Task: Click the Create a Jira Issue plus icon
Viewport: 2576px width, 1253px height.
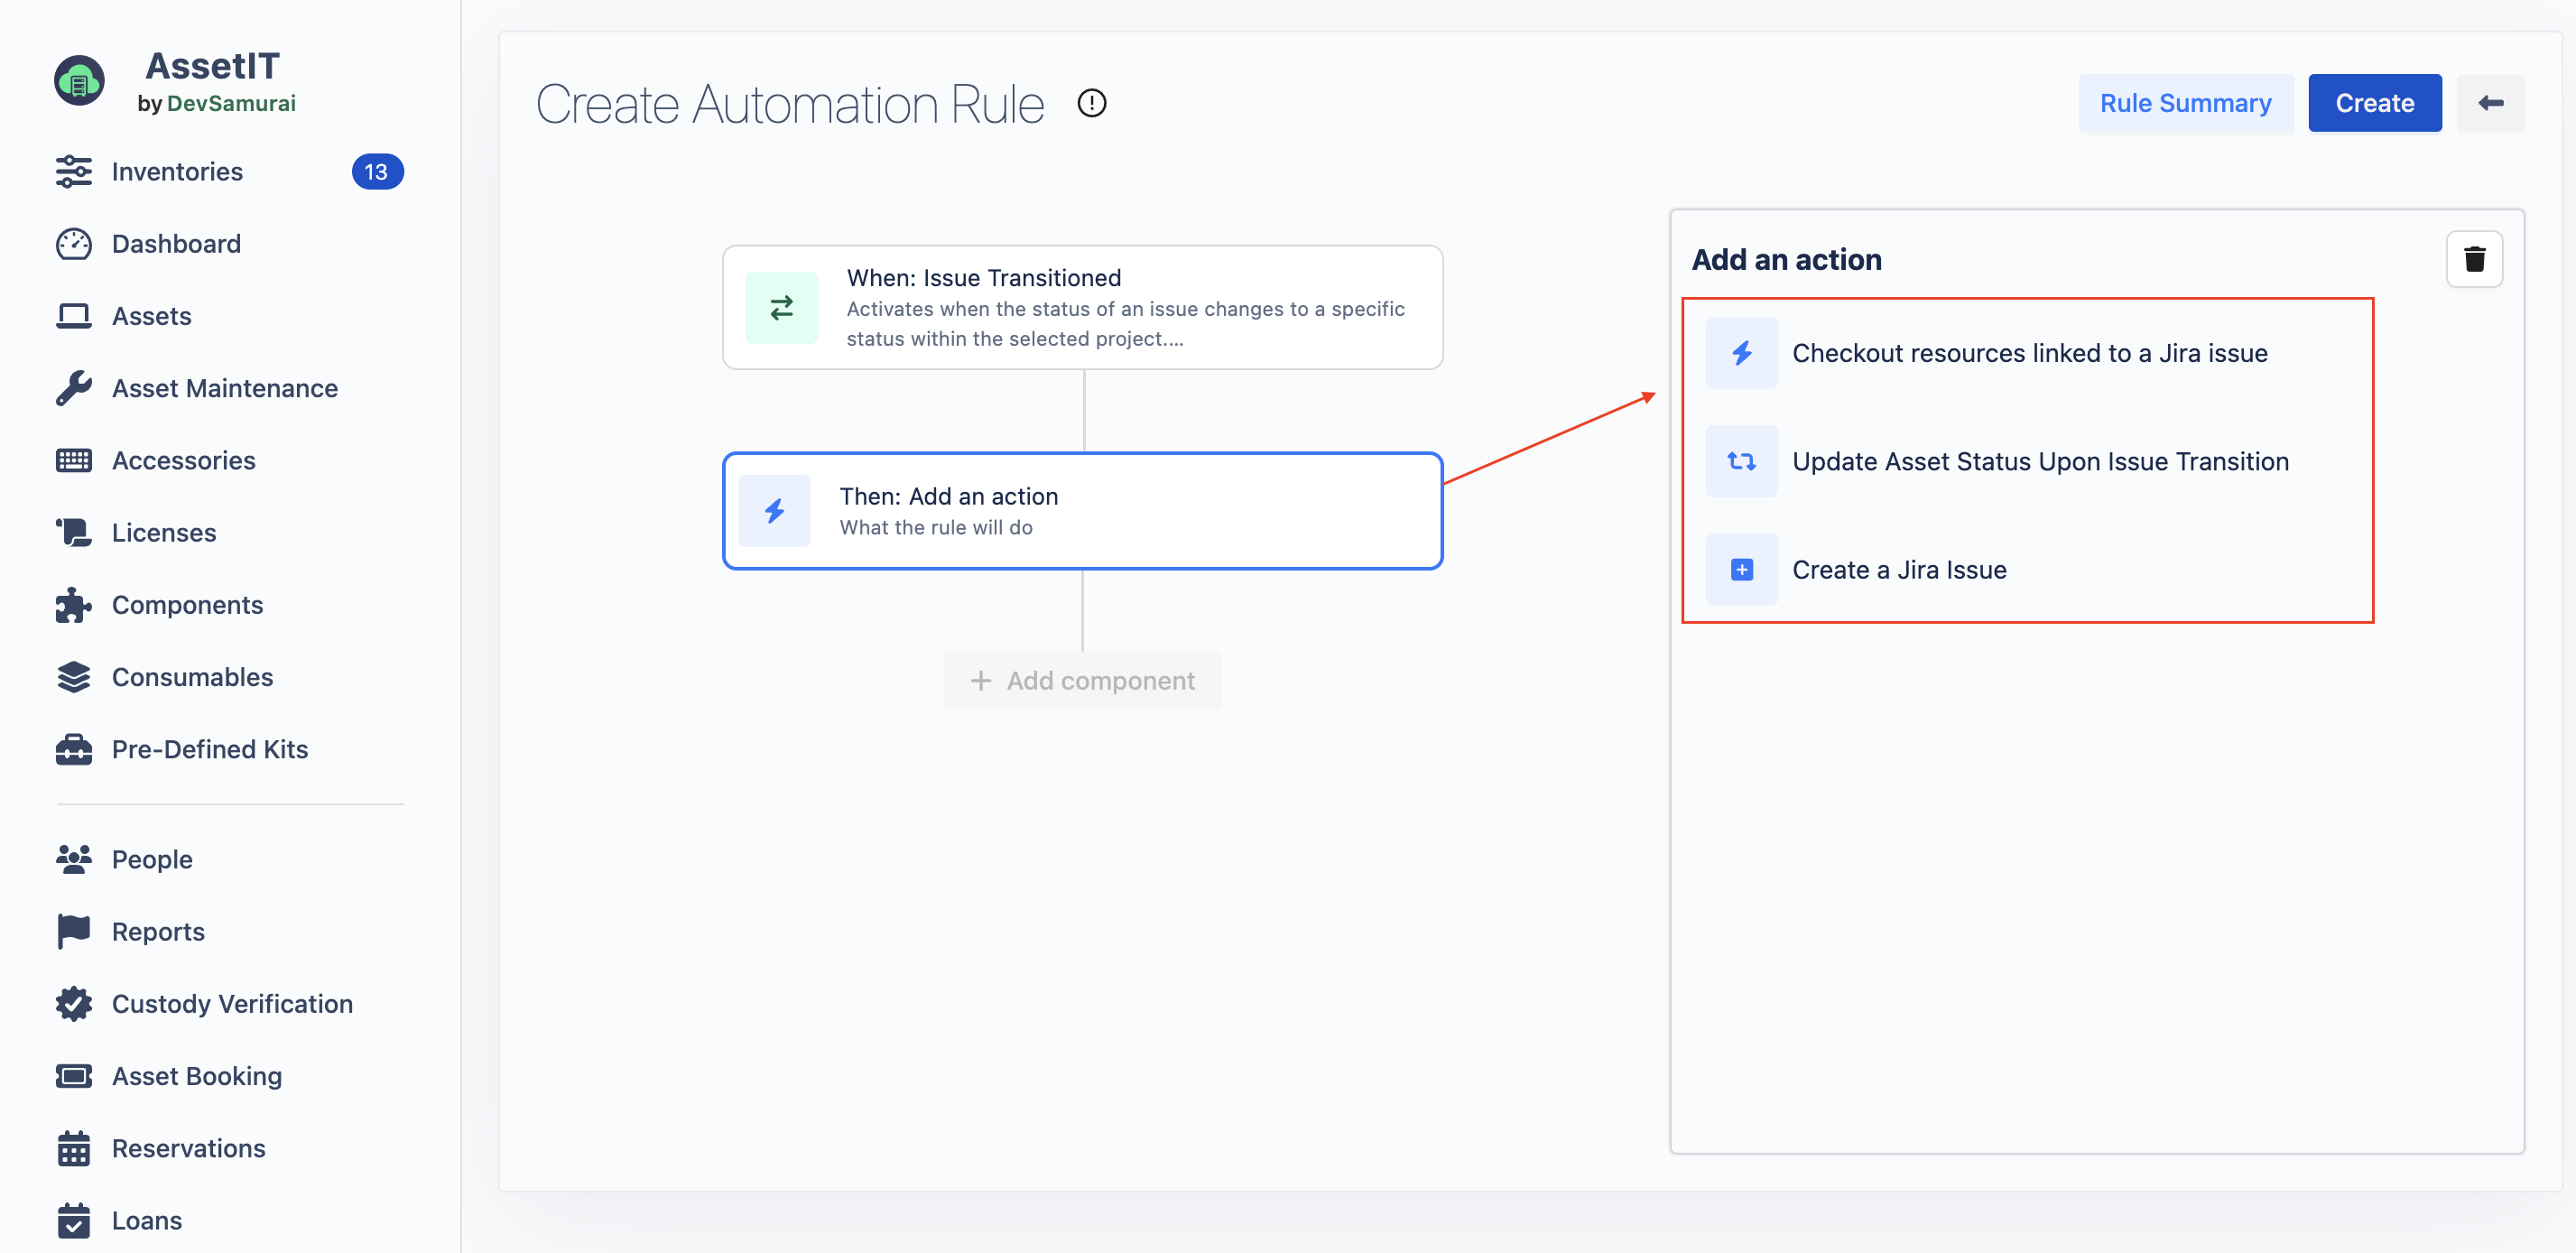Action: pos(1740,569)
